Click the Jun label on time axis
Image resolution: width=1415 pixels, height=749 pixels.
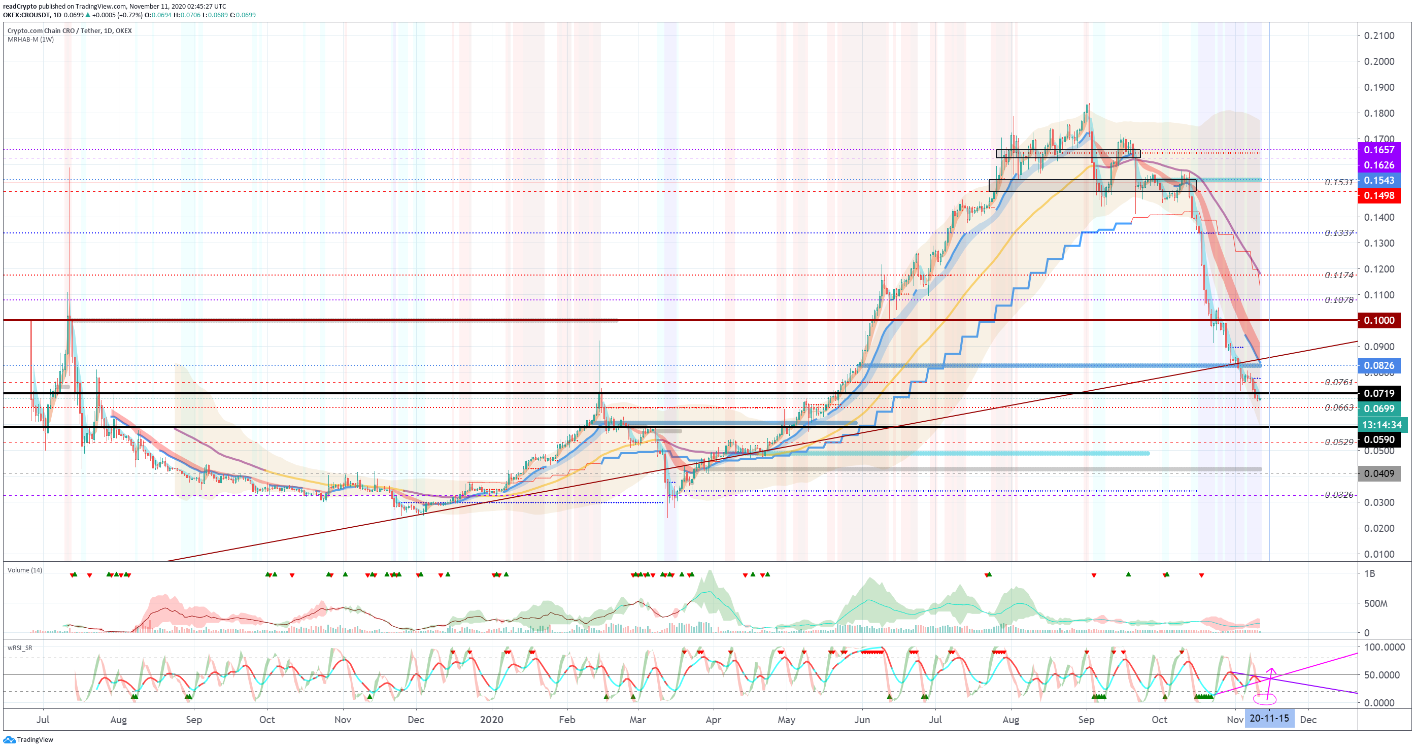862,720
